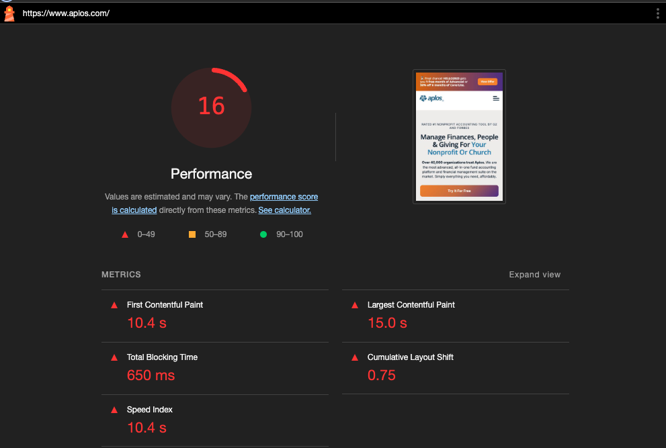The height and width of the screenshot is (448, 666).
Task: Toggle the Expand view metrics option
Action: point(535,275)
